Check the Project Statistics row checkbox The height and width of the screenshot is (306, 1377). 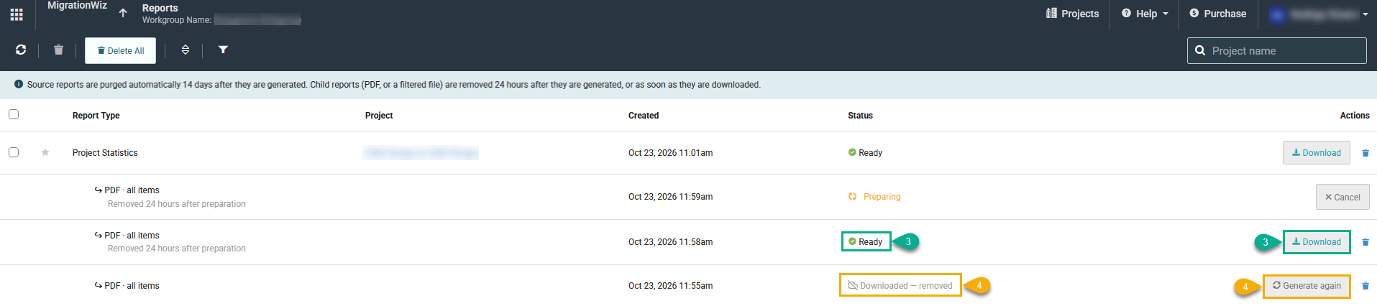[x=14, y=152]
